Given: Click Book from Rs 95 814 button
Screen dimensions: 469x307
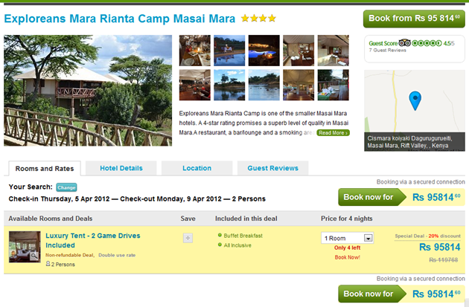Looking at the screenshot, I should (413, 19).
